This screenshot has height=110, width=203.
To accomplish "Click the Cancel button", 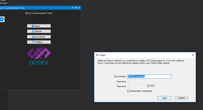I will [181, 98].
